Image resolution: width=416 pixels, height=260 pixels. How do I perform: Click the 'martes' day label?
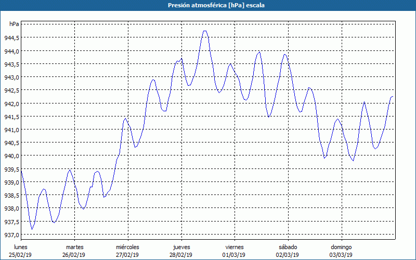(x=75, y=247)
